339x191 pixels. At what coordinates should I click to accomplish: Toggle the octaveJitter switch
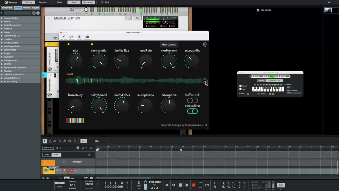(x=192, y=111)
